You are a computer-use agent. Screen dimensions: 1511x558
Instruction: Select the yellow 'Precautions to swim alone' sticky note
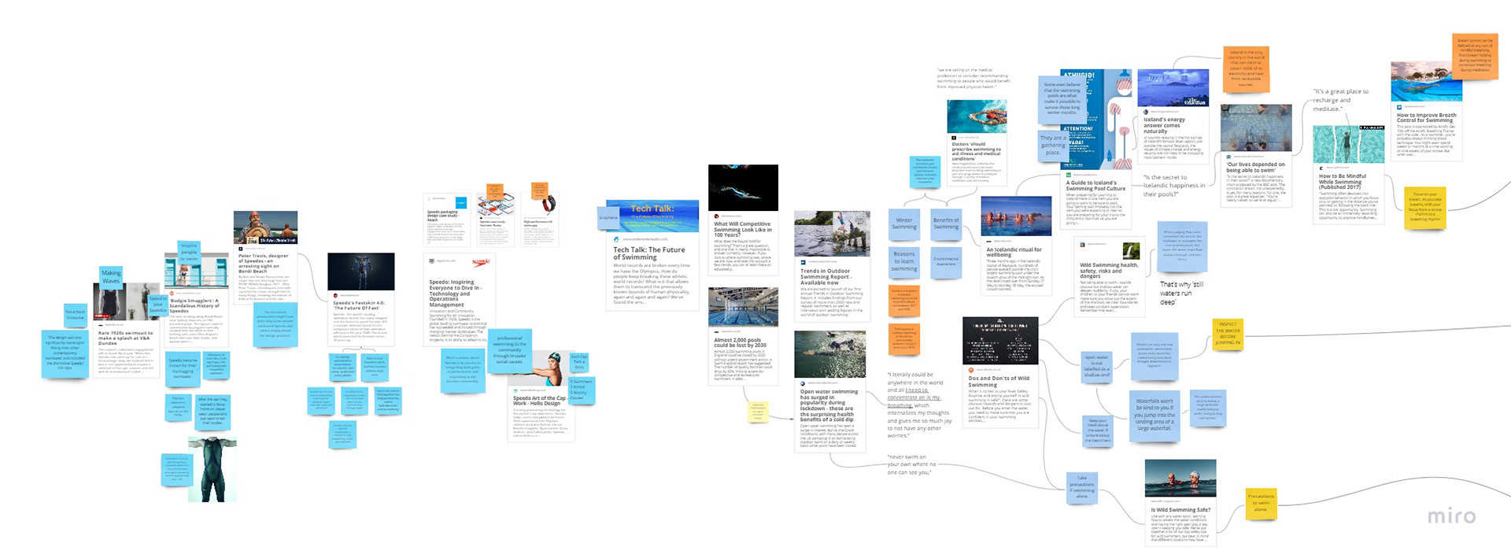tap(1261, 503)
